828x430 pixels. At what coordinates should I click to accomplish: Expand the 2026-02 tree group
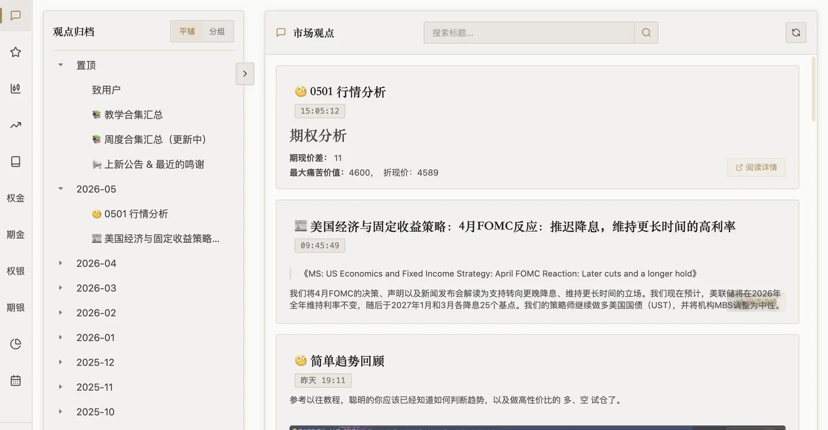(60, 312)
